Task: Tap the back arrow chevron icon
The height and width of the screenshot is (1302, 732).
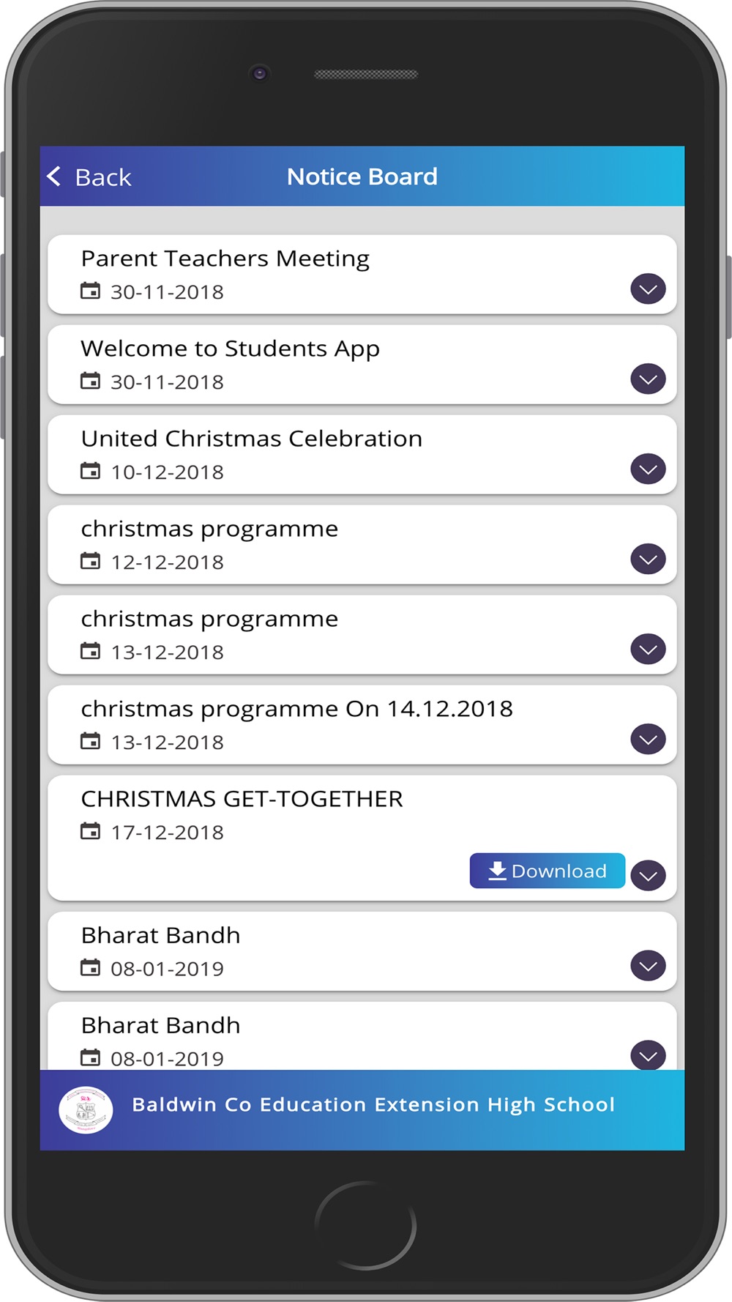Action: (54, 176)
